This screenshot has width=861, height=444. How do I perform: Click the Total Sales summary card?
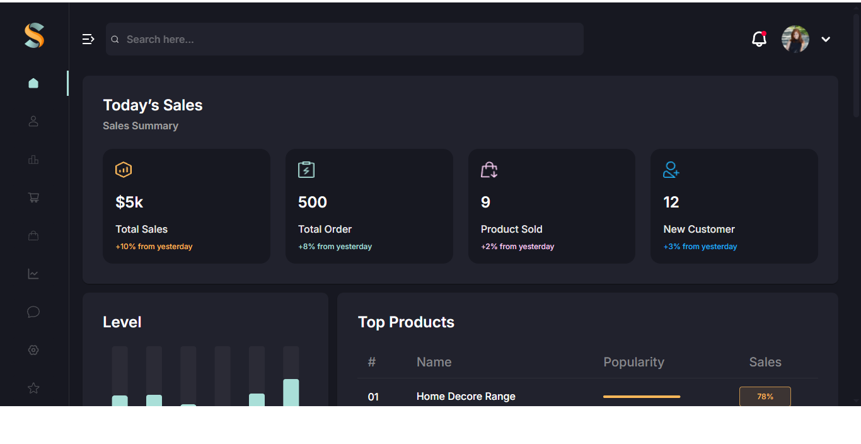coord(187,206)
